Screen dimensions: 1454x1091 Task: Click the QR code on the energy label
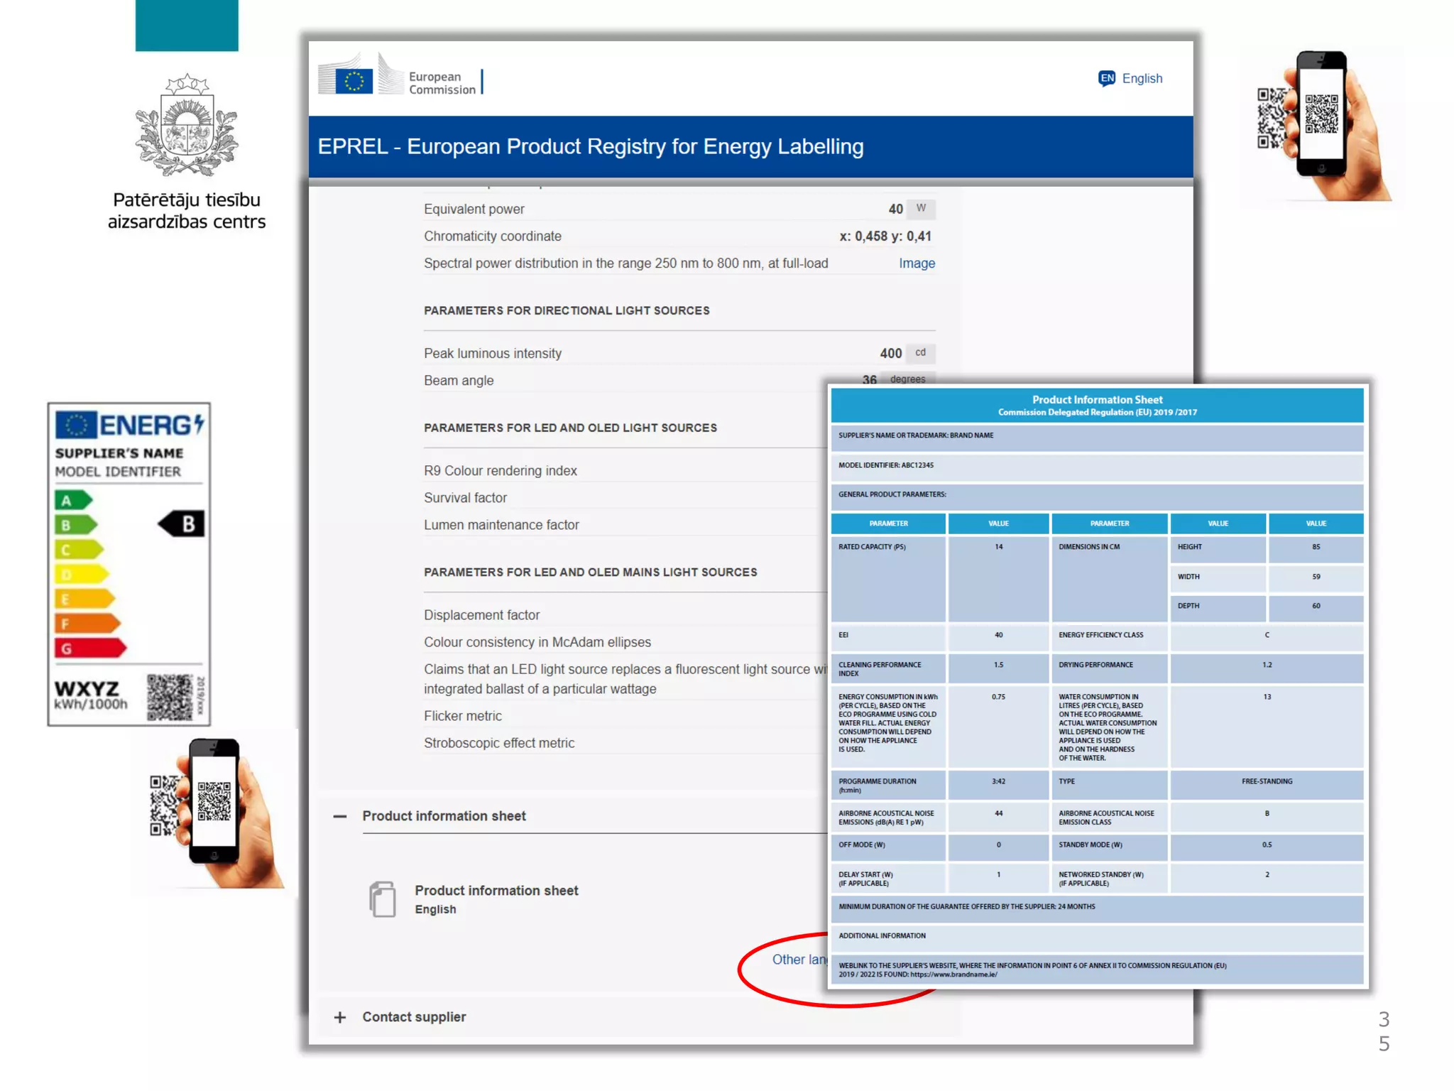(169, 697)
